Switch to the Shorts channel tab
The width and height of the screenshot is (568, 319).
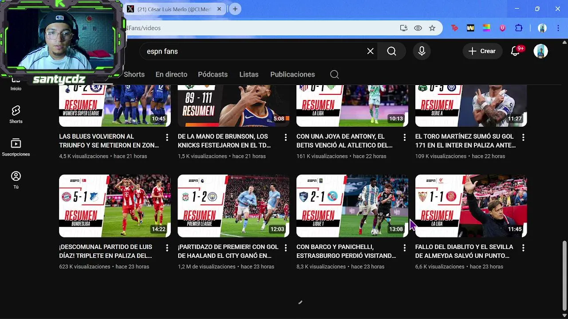[x=134, y=74]
